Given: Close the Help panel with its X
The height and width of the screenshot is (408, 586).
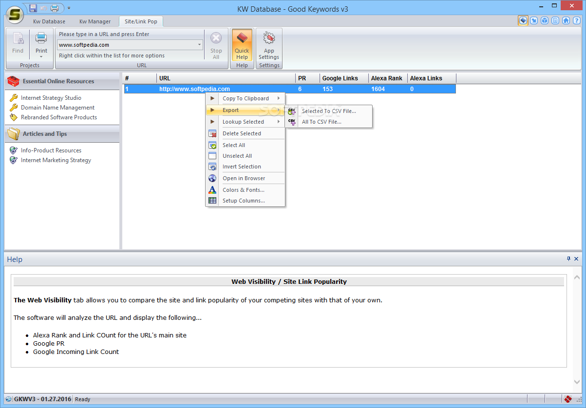Looking at the screenshot, I should pyautogui.click(x=576, y=259).
